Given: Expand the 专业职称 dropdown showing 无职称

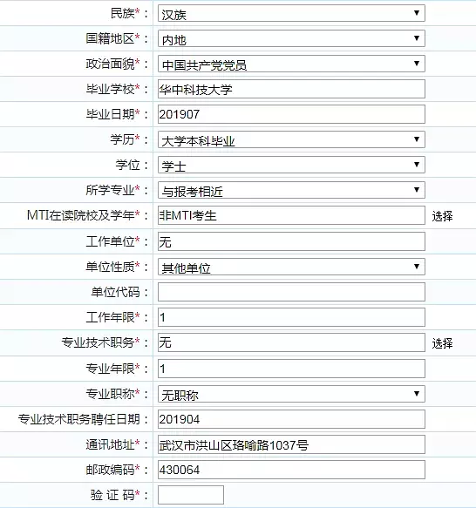Looking at the screenshot, I should 291,394.
